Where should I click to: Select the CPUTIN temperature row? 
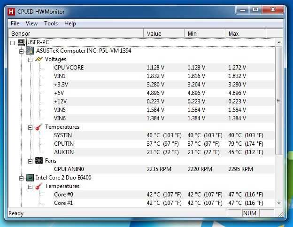click(x=163, y=144)
